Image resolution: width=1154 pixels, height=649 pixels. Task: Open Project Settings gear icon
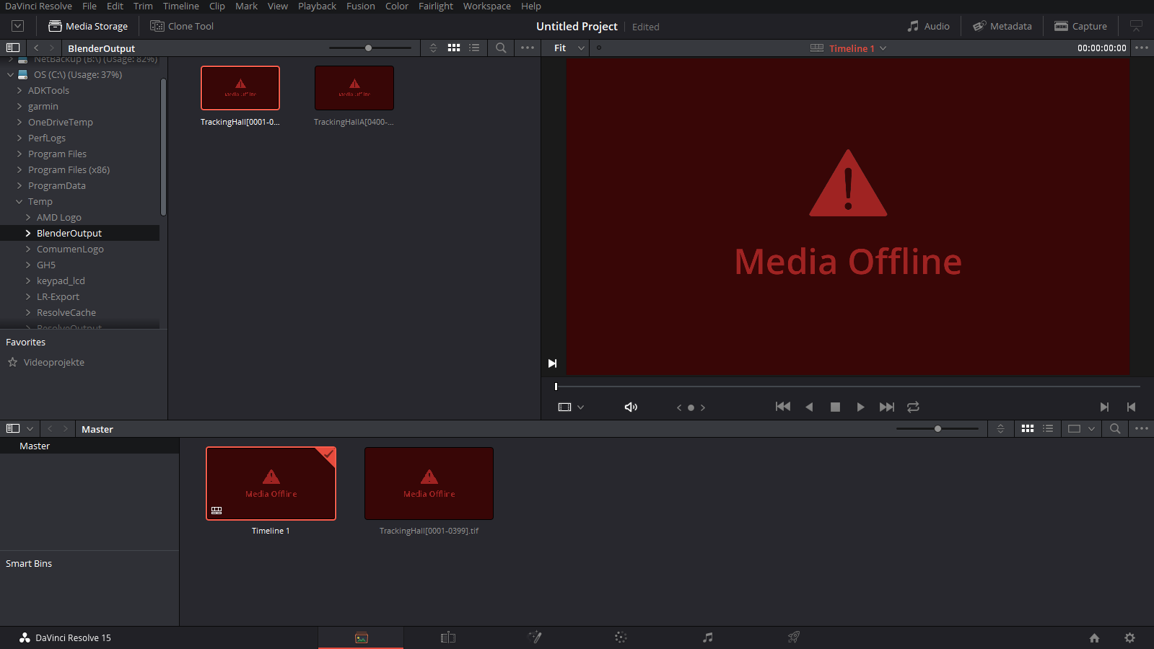[1129, 637]
